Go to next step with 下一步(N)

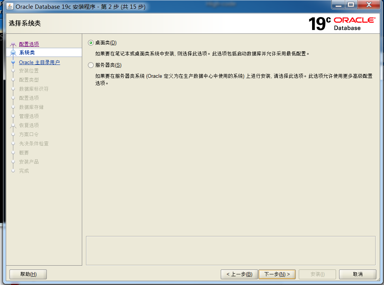pyautogui.click(x=277, y=274)
